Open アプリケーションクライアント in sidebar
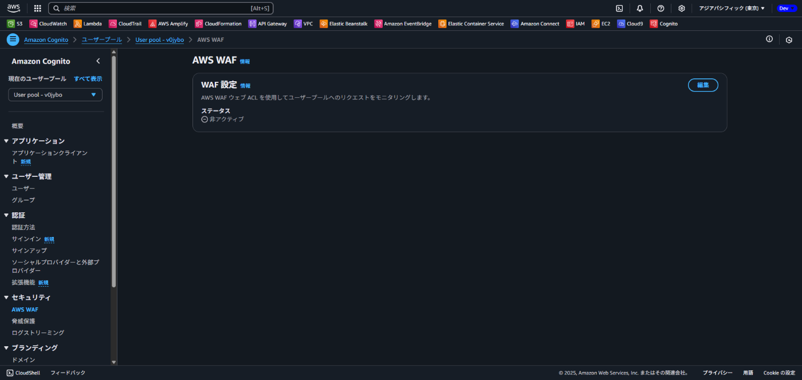Viewport: 802px width, 380px height. coord(49,157)
